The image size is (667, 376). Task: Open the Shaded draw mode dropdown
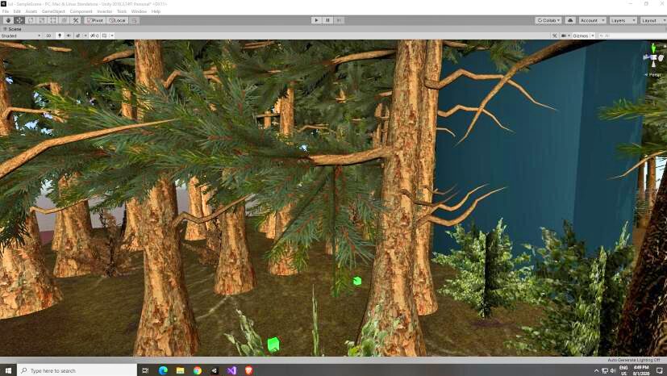[x=21, y=36]
